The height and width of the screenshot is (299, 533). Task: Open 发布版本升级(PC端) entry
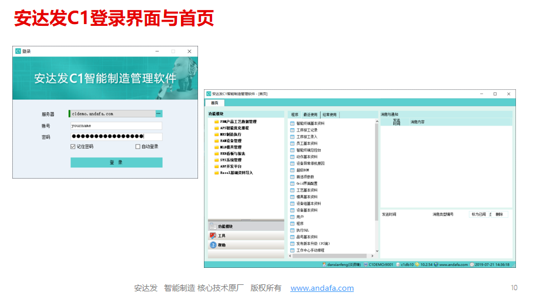point(310,244)
